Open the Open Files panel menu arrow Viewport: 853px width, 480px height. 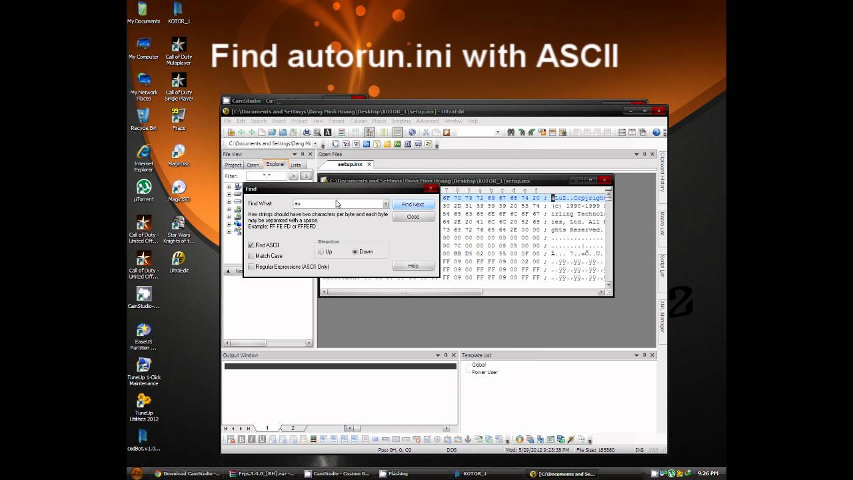coord(636,154)
